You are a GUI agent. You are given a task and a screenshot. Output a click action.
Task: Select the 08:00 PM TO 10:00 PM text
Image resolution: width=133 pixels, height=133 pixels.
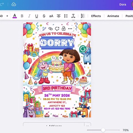click(57, 99)
